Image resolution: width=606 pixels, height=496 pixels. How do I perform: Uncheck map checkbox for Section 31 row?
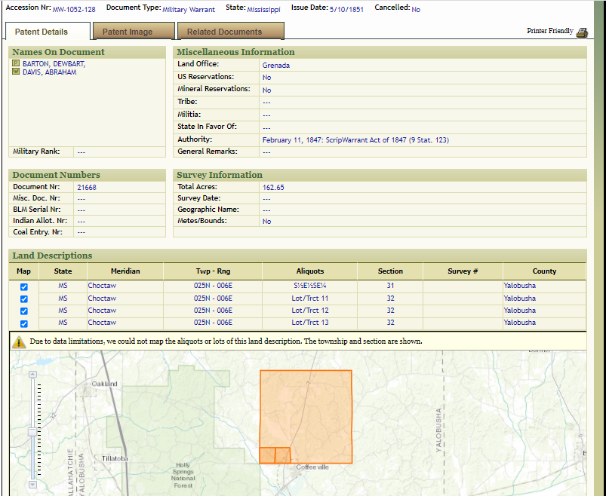[24, 287]
